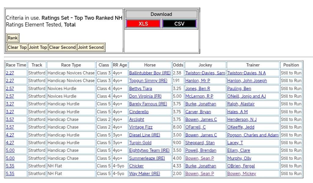
Task: Select the Joint Top filter
Action: pyautogui.click(x=38, y=47)
